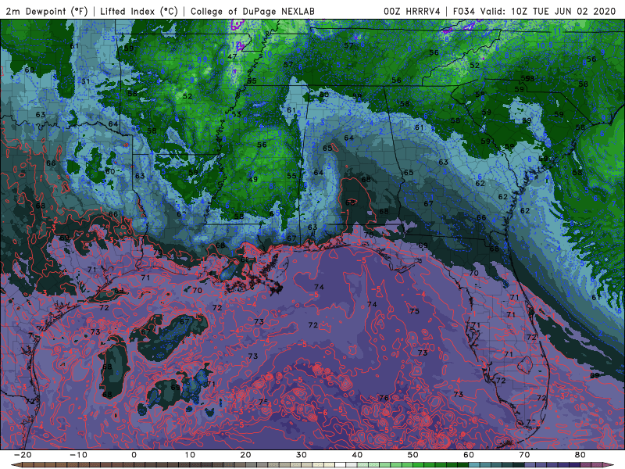Click the '60' label on the color scale
Image resolution: width=625 pixels, height=469 pixels.
point(469,455)
